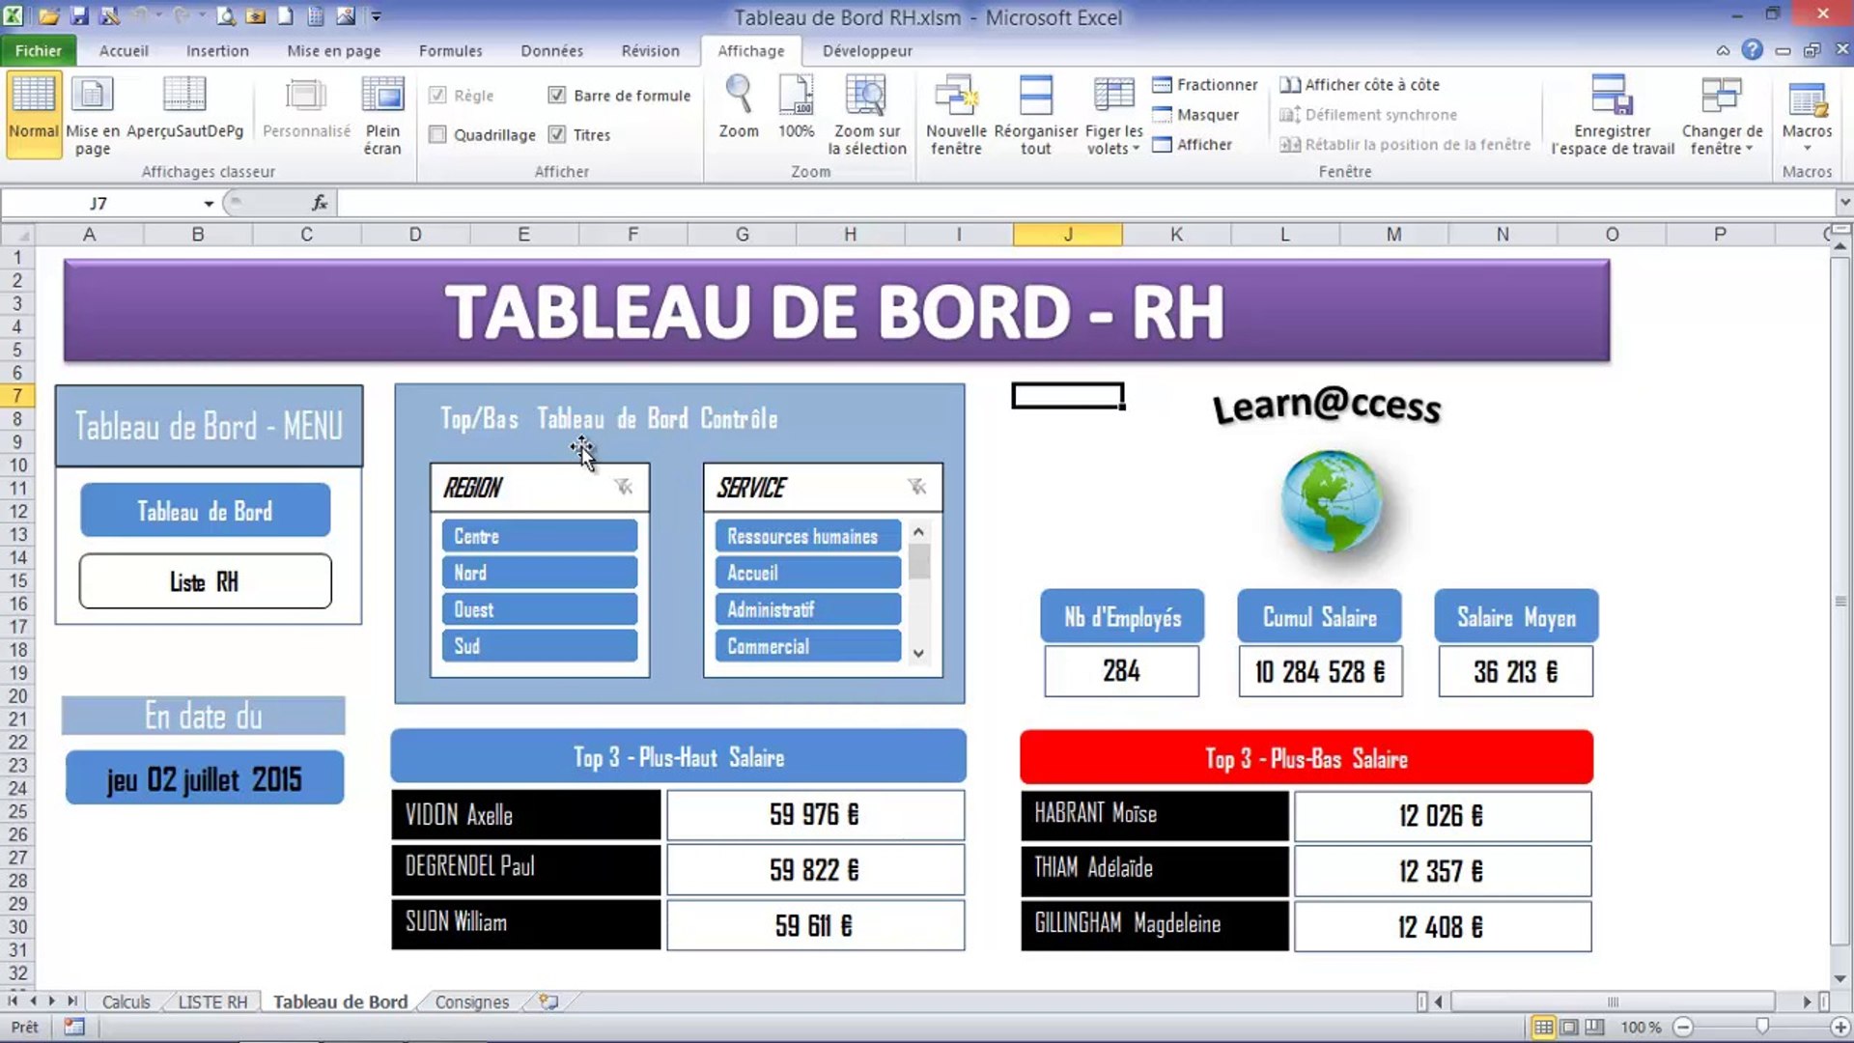Open the Name Box dropdown arrow

(x=209, y=204)
